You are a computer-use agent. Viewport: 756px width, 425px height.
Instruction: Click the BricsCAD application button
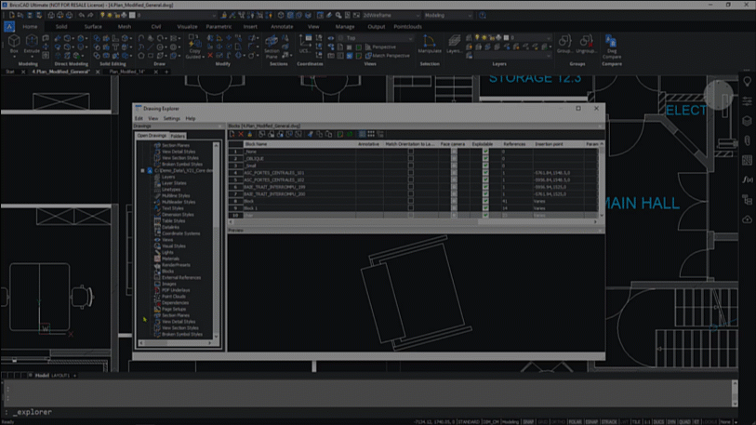[x=9, y=27]
